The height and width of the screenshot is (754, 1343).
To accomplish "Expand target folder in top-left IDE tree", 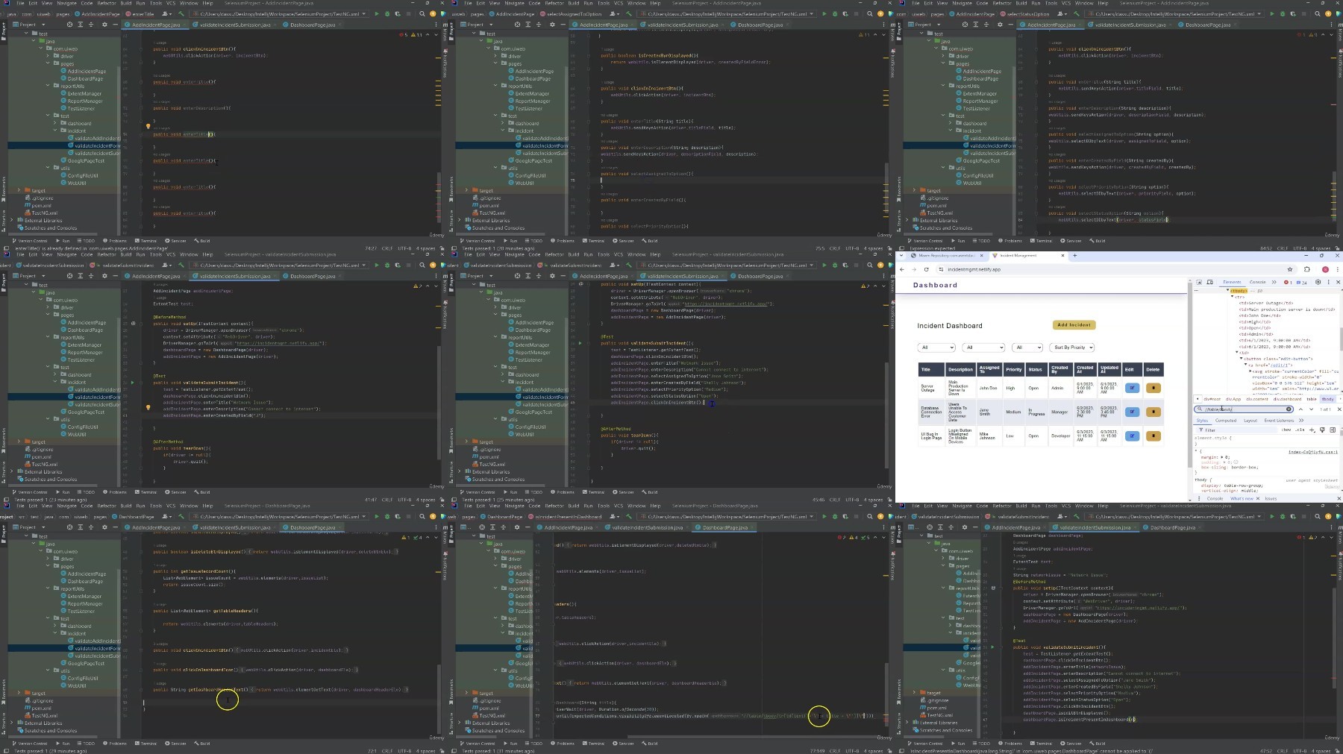I will pos(20,190).
